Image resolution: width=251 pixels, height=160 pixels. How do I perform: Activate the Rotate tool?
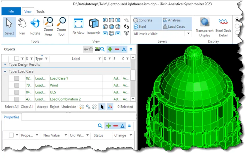click(x=35, y=27)
